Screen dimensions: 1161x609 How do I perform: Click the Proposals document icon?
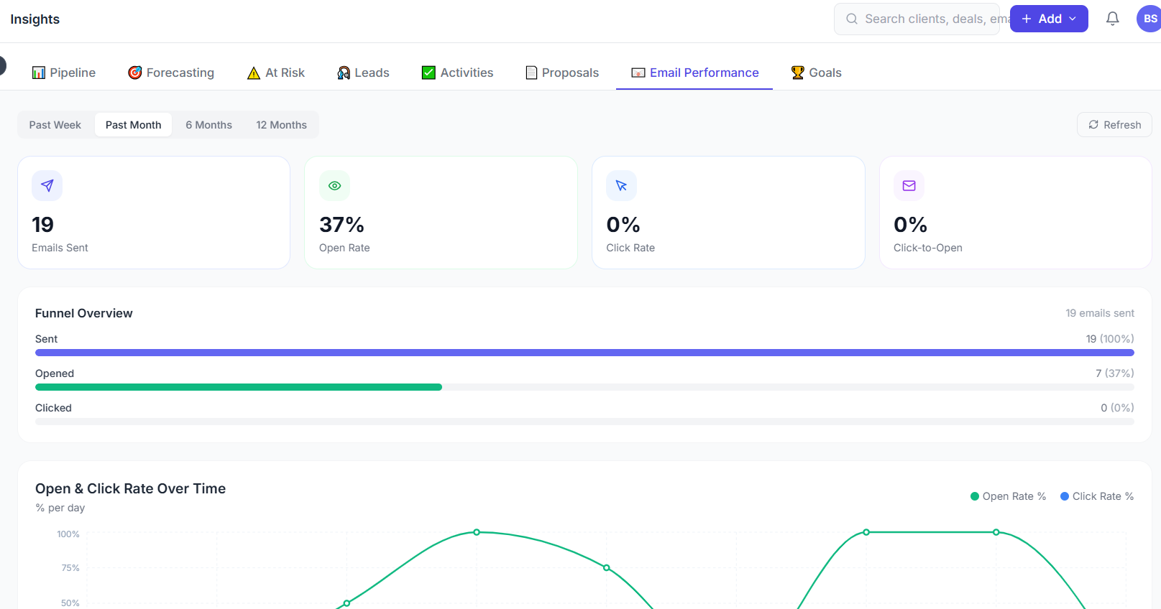click(531, 73)
